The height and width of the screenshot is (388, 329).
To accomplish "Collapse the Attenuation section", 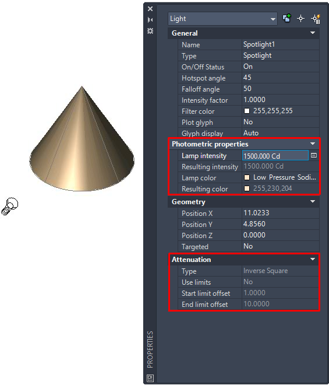I will (x=313, y=259).
